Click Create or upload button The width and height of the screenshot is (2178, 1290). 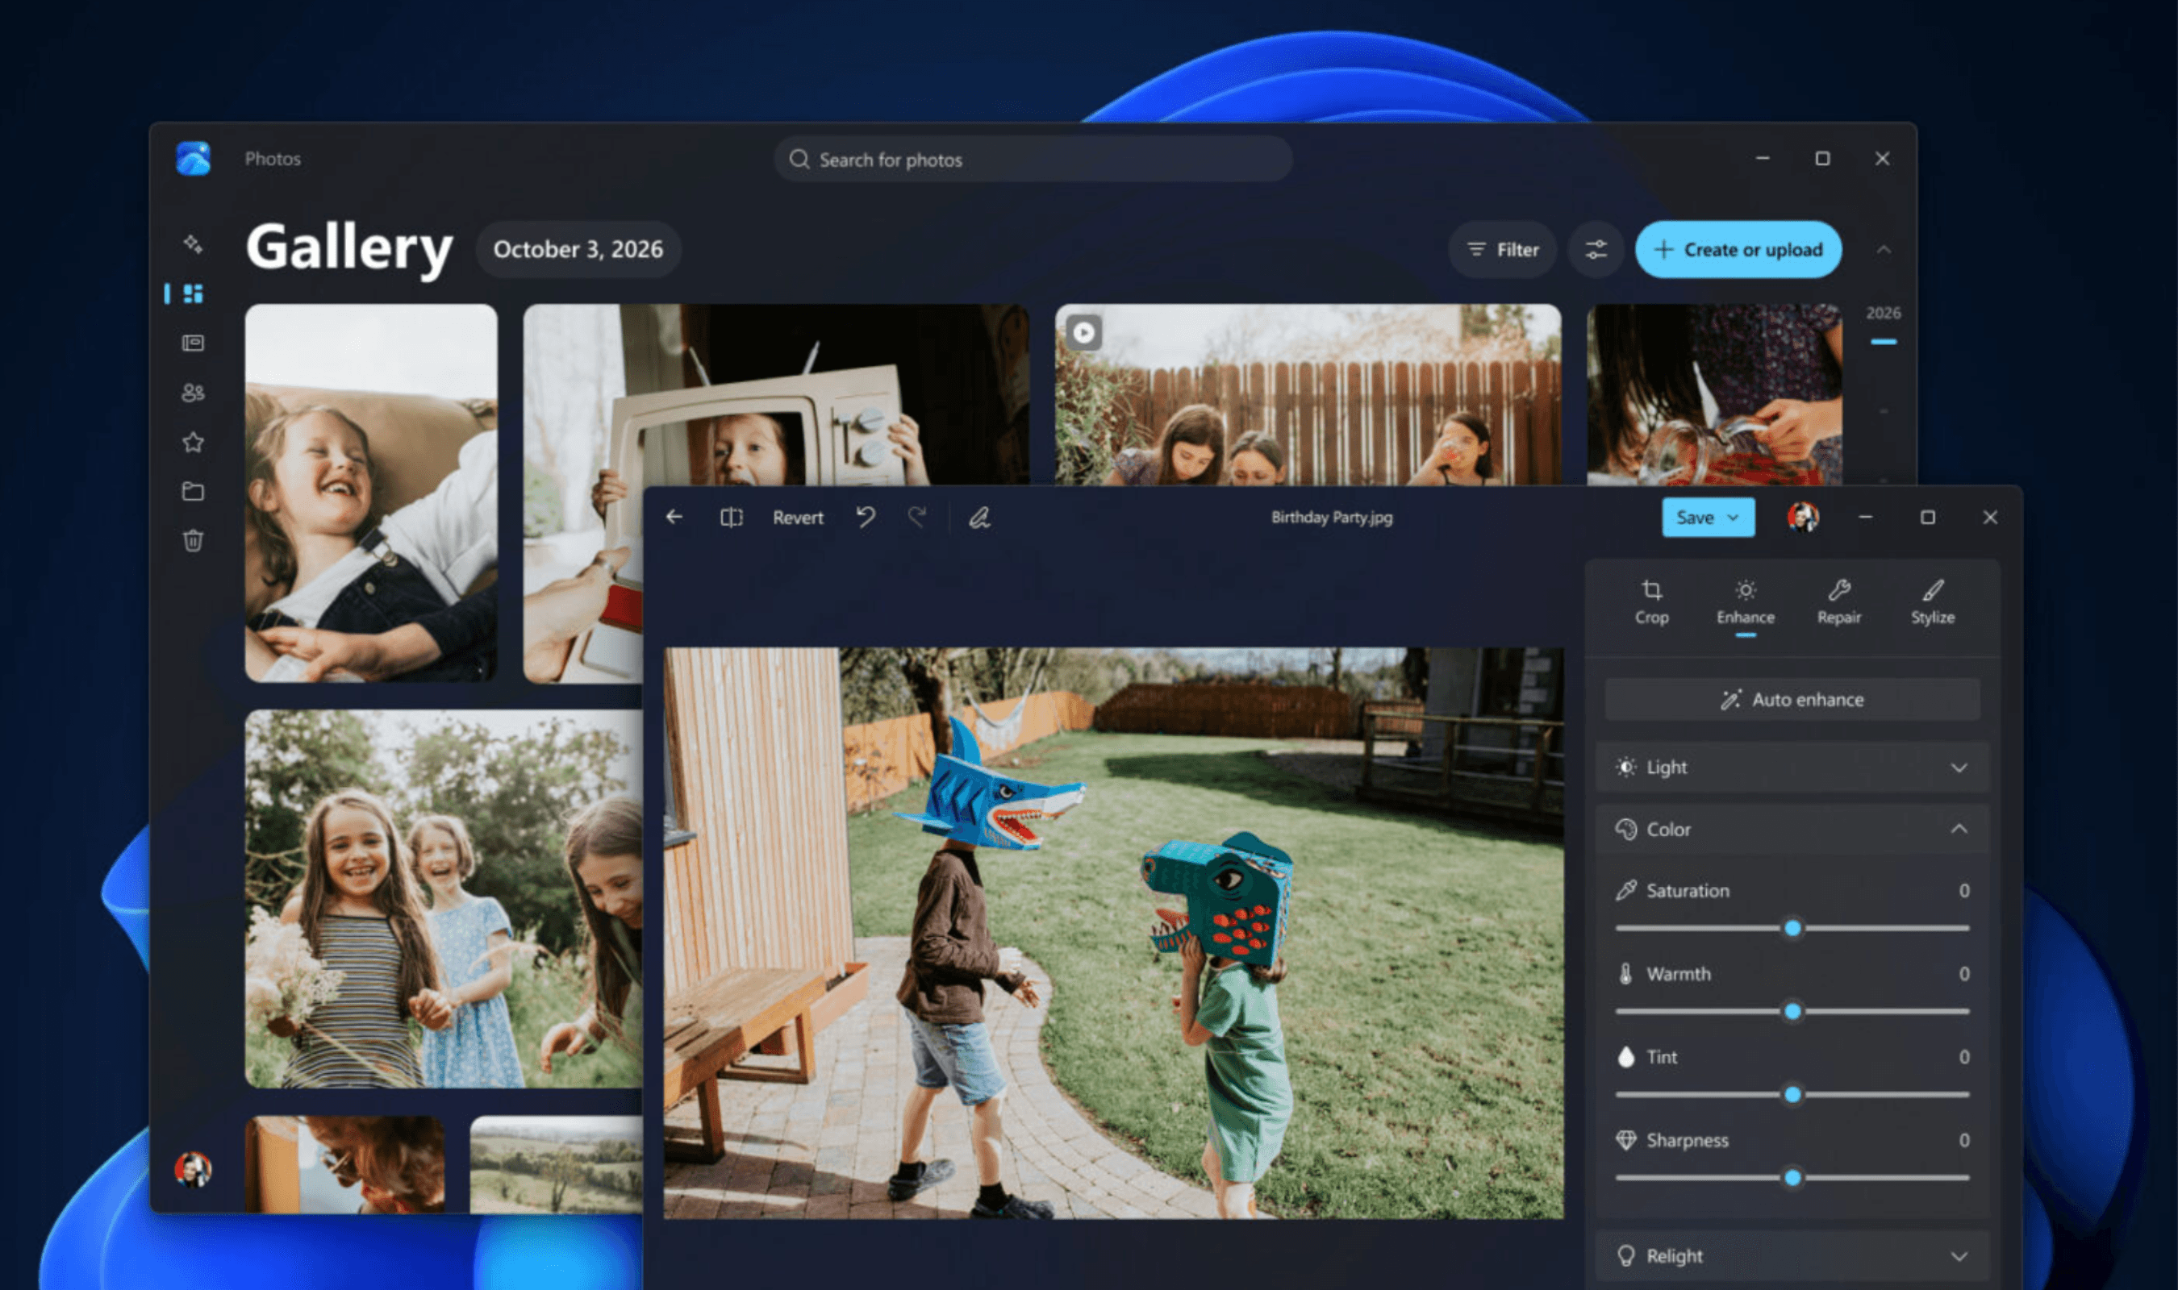click(x=1738, y=251)
